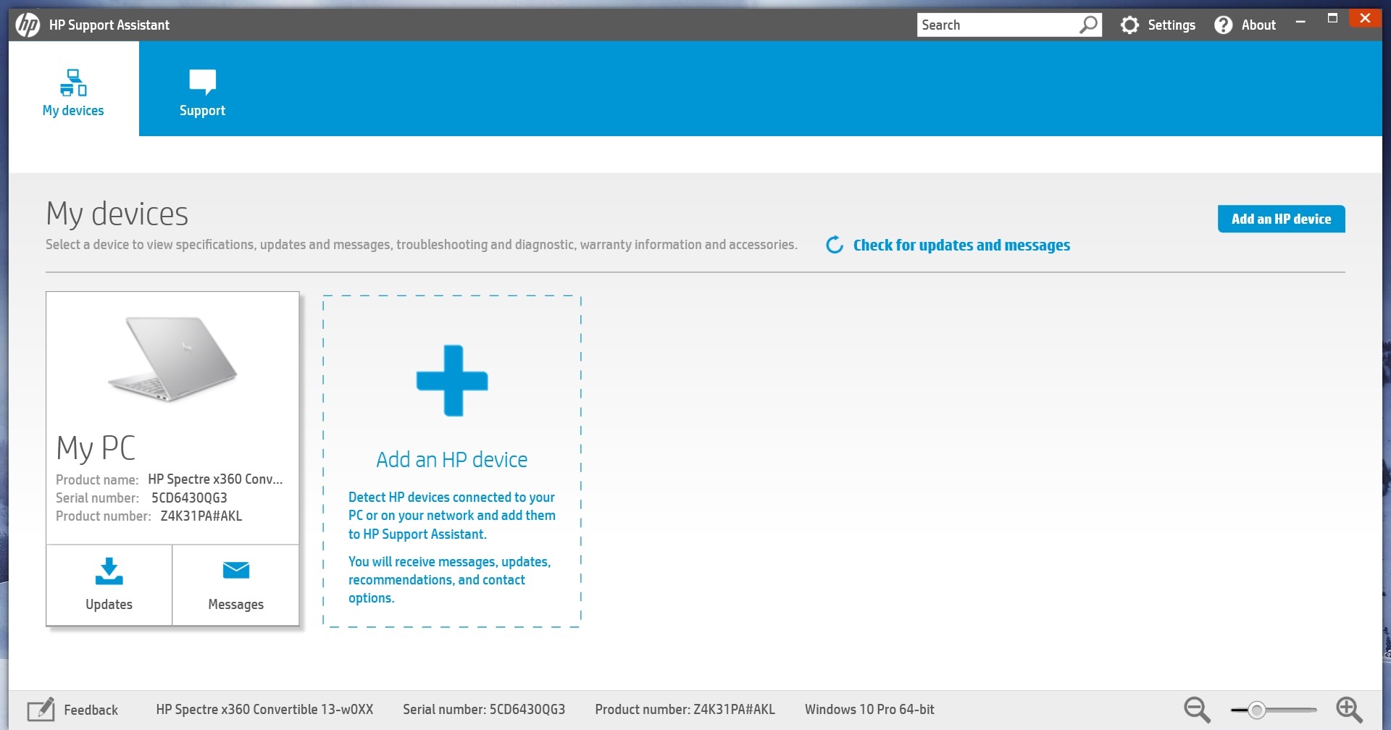Screen dimensions: 1391x730
Task: Click the Feedback pencil icon
Action: 41,710
